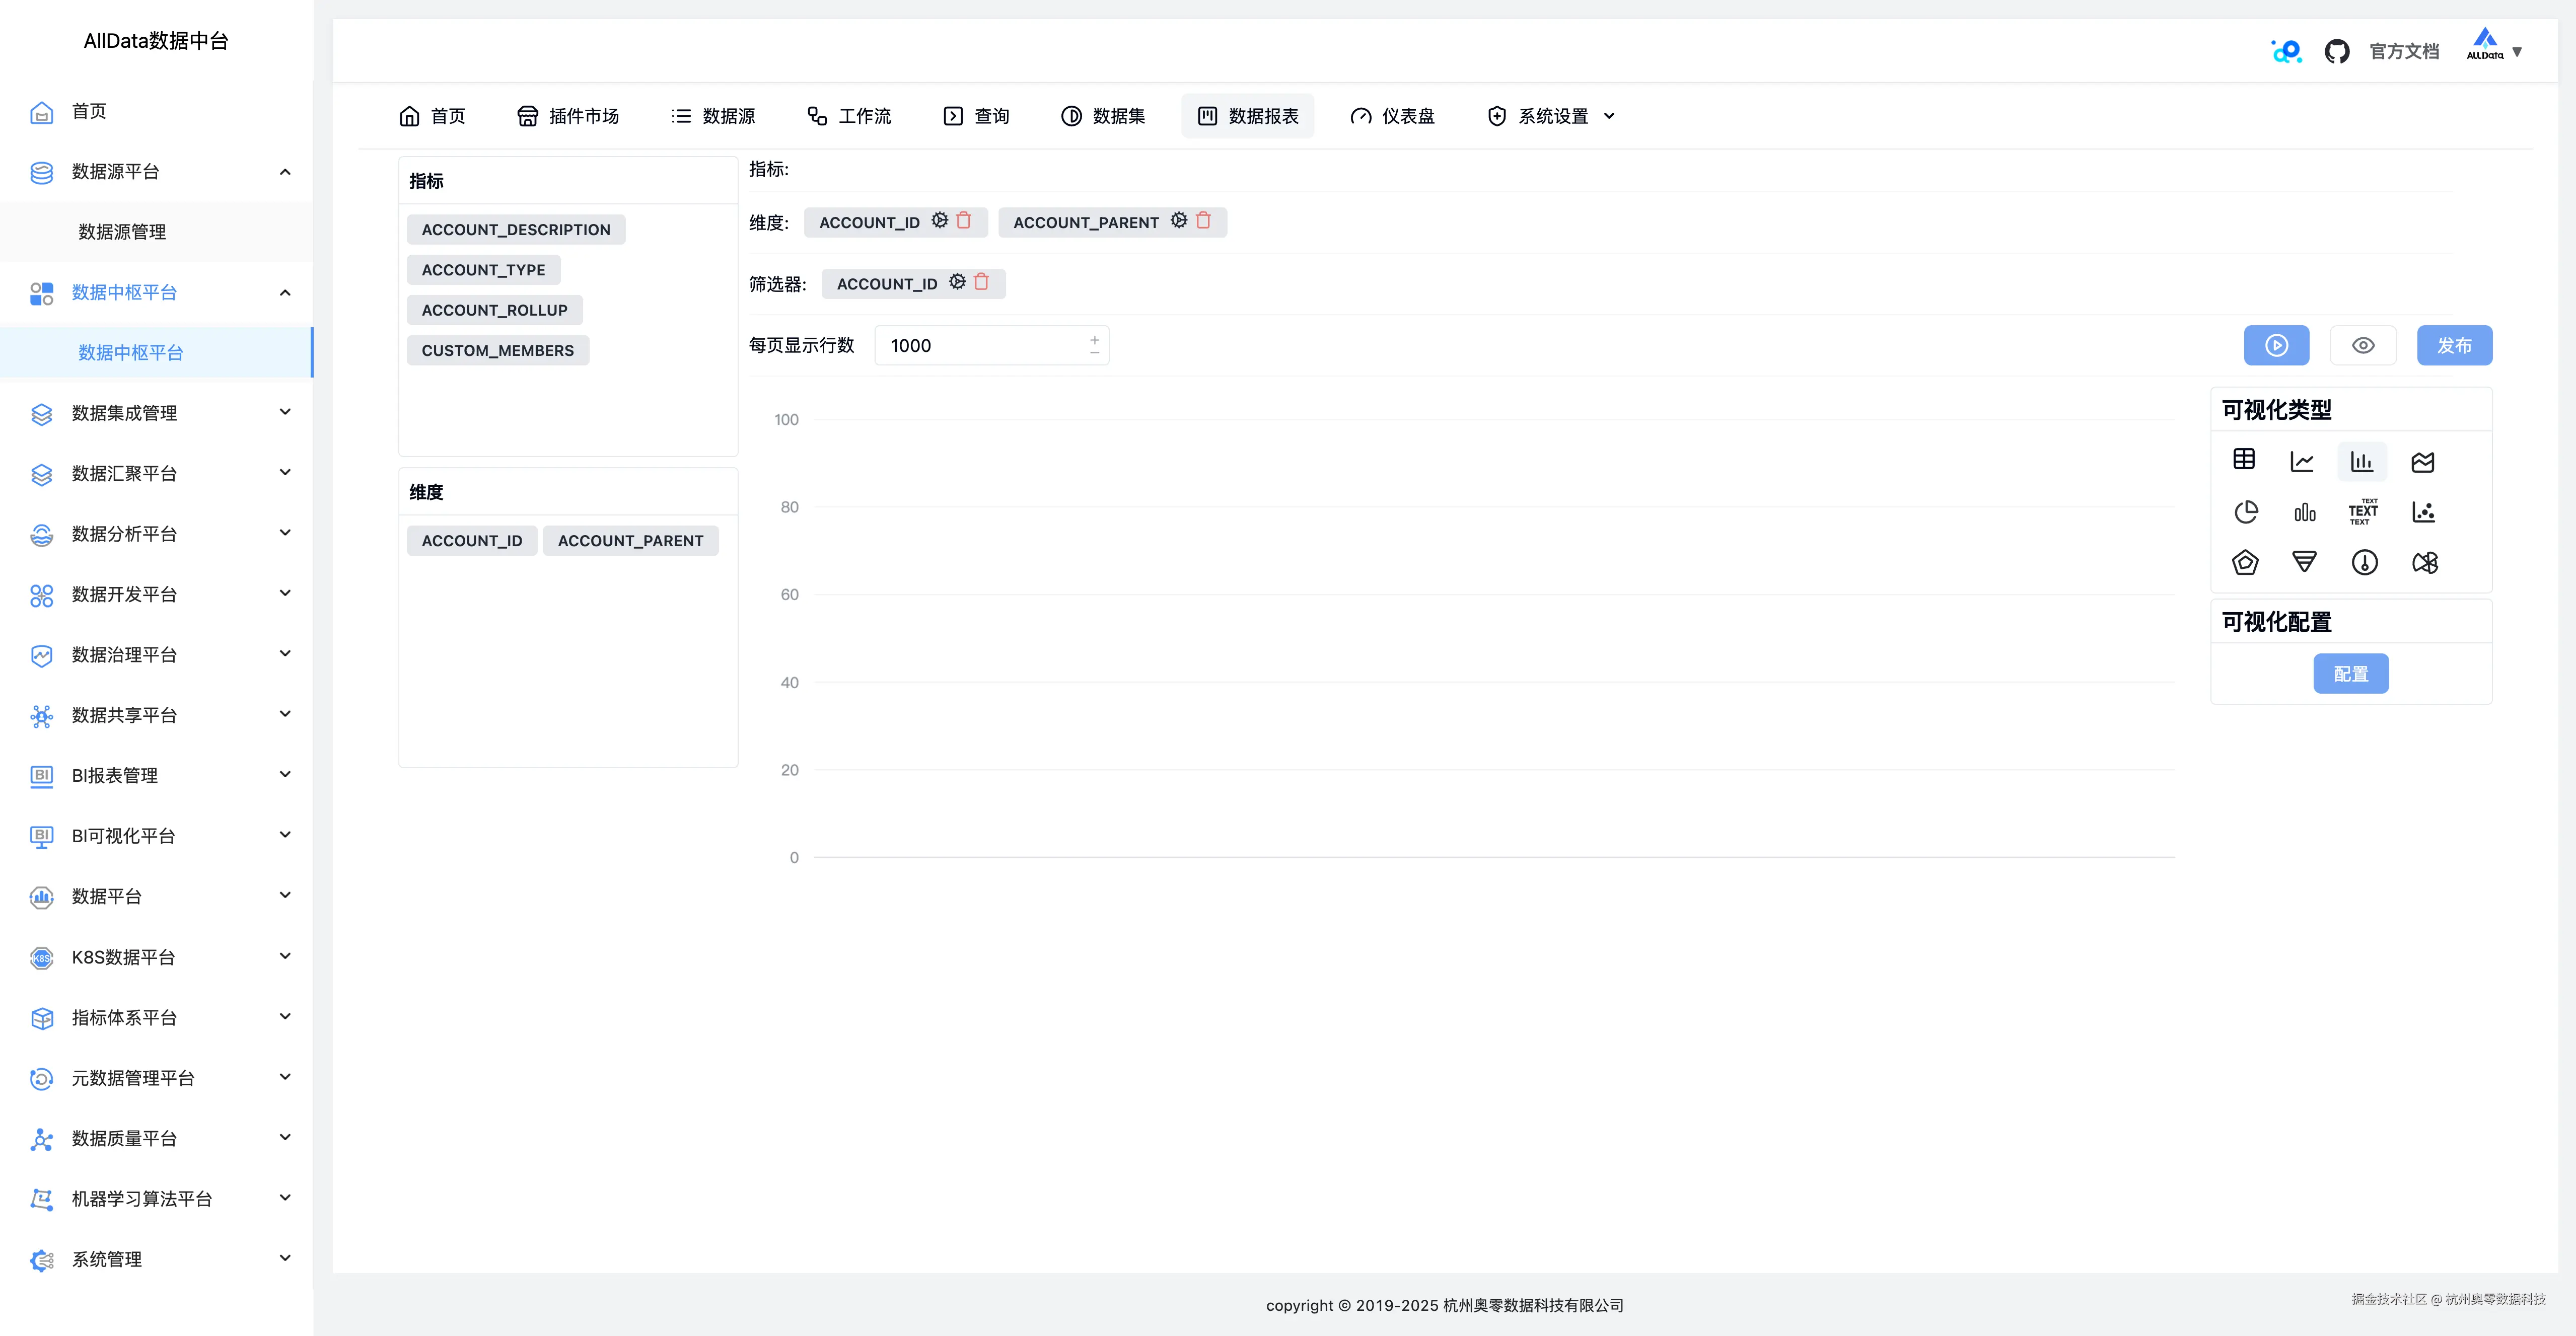Increase rows per page with plus stepper

click(x=1095, y=339)
